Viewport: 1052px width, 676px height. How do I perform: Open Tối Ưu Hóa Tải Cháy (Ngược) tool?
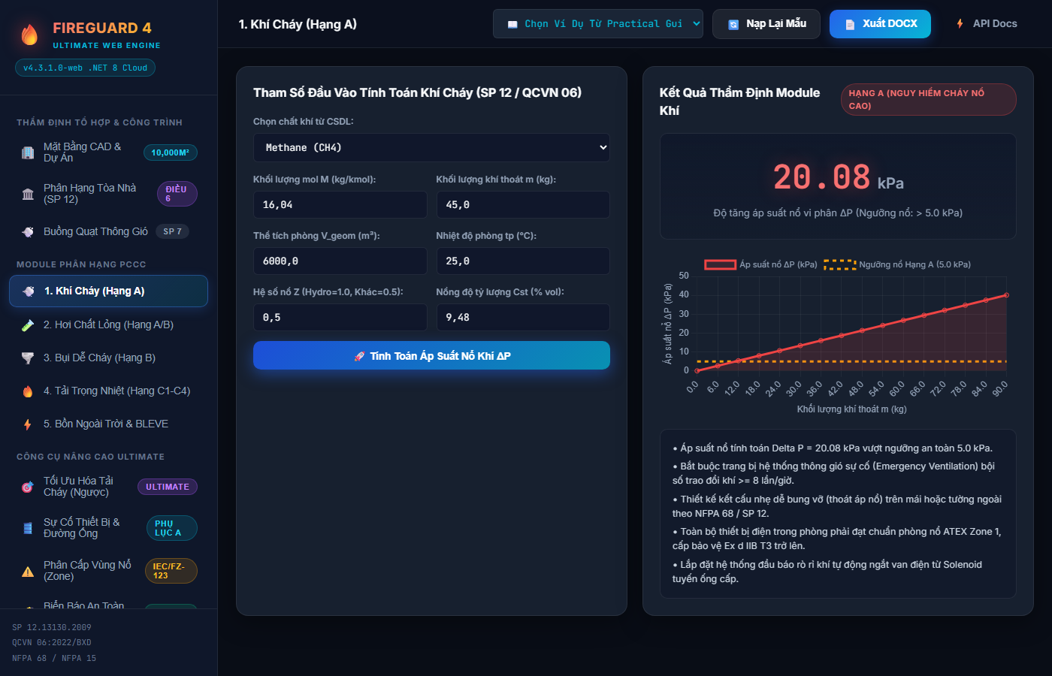108,487
